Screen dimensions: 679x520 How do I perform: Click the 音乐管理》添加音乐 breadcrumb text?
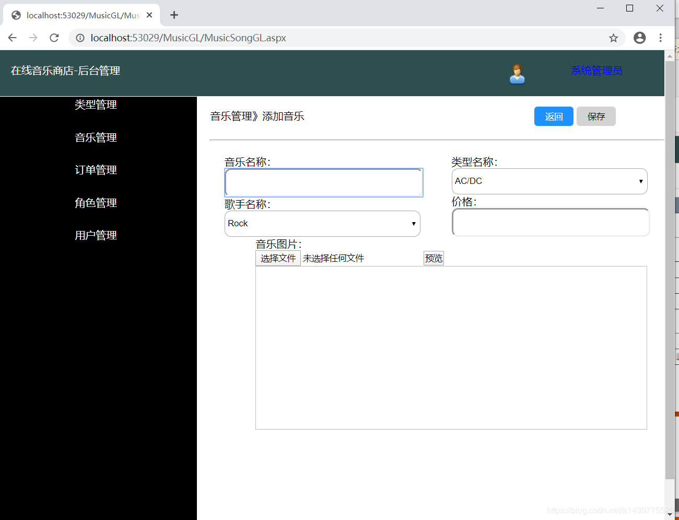257,116
